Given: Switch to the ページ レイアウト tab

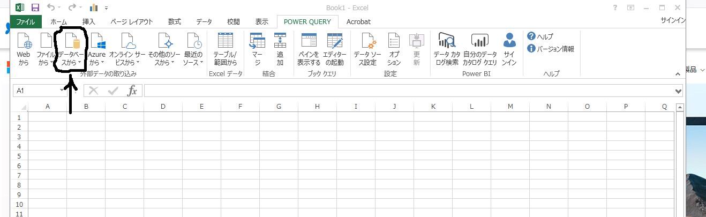Looking at the screenshot, I should (x=132, y=22).
